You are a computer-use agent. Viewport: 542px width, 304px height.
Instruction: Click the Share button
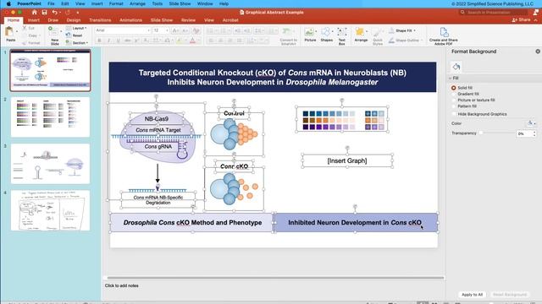[522, 20]
